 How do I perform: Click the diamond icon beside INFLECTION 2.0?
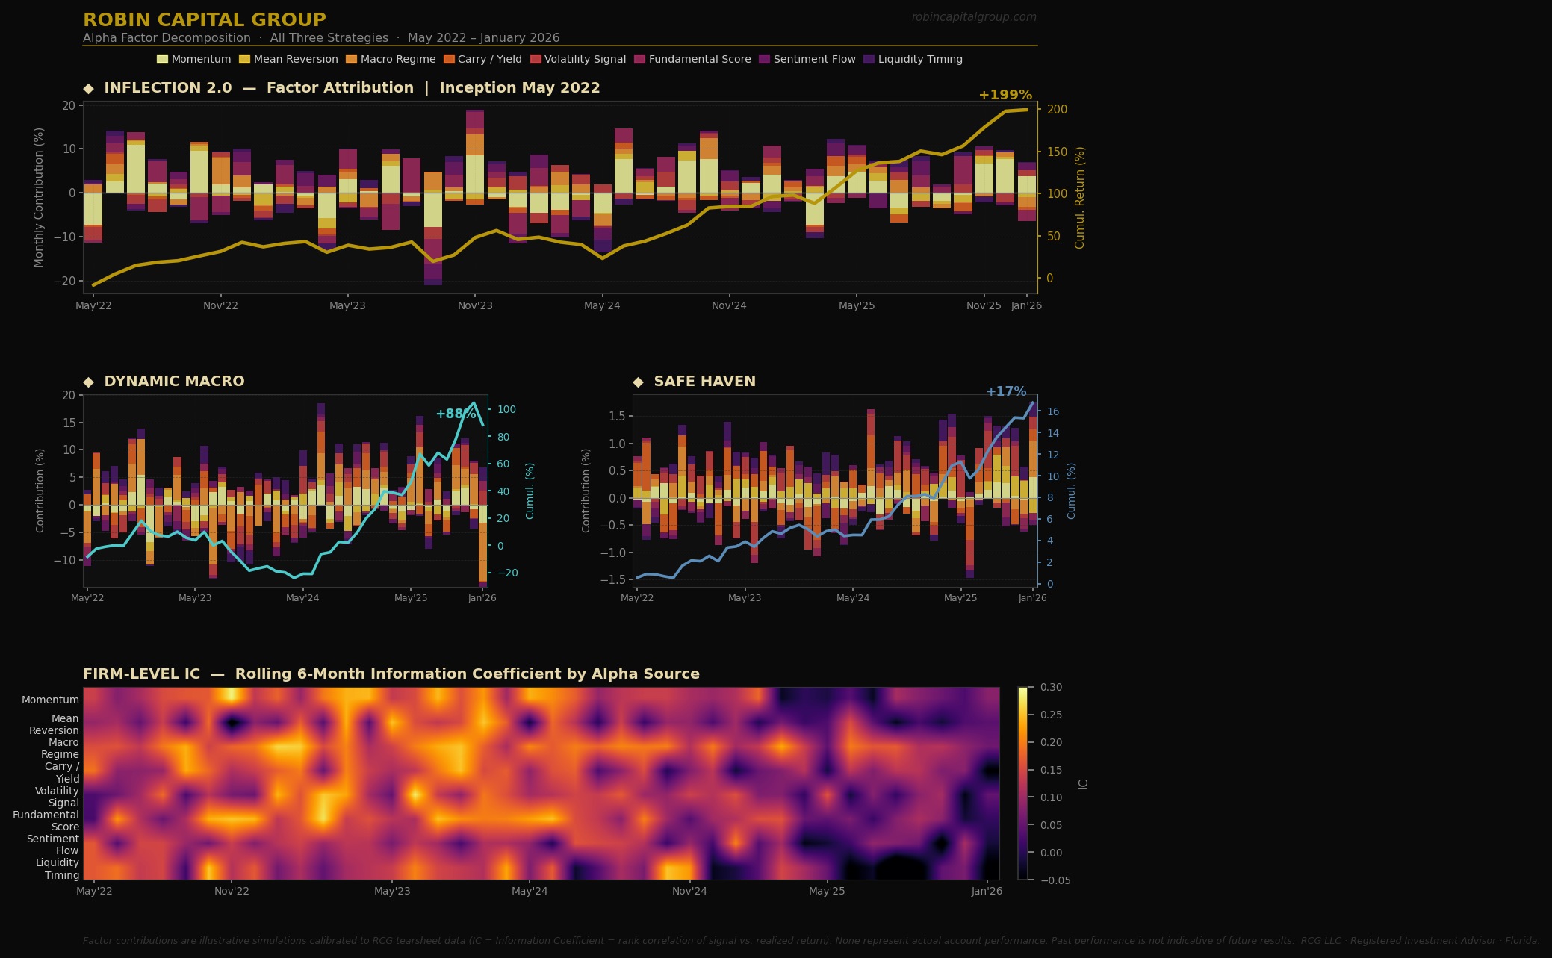click(x=89, y=88)
